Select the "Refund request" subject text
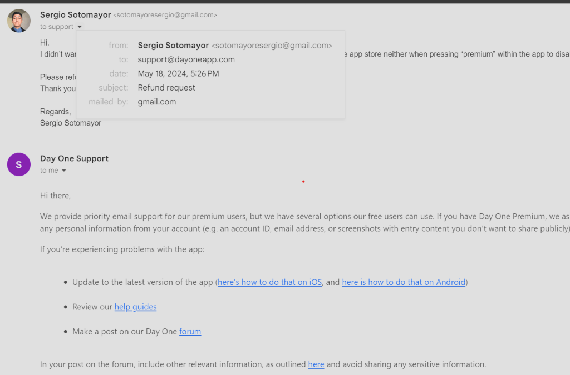Image resolution: width=570 pixels, height=375 pixels. 166,88
